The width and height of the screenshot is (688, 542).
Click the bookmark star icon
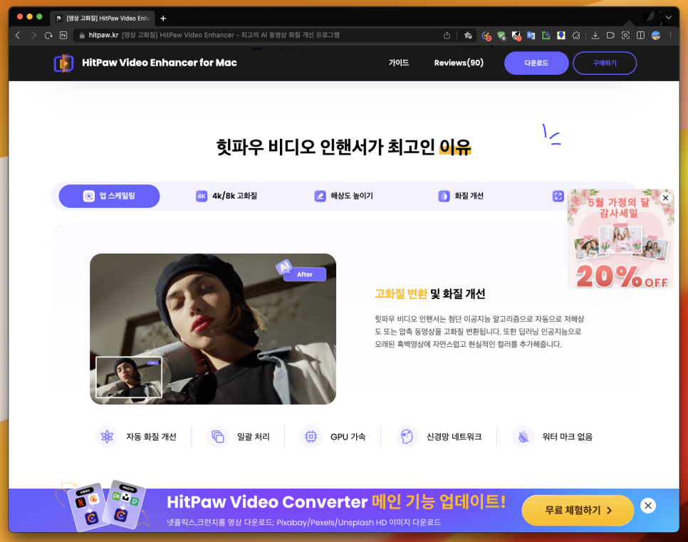tap(468, 35)
